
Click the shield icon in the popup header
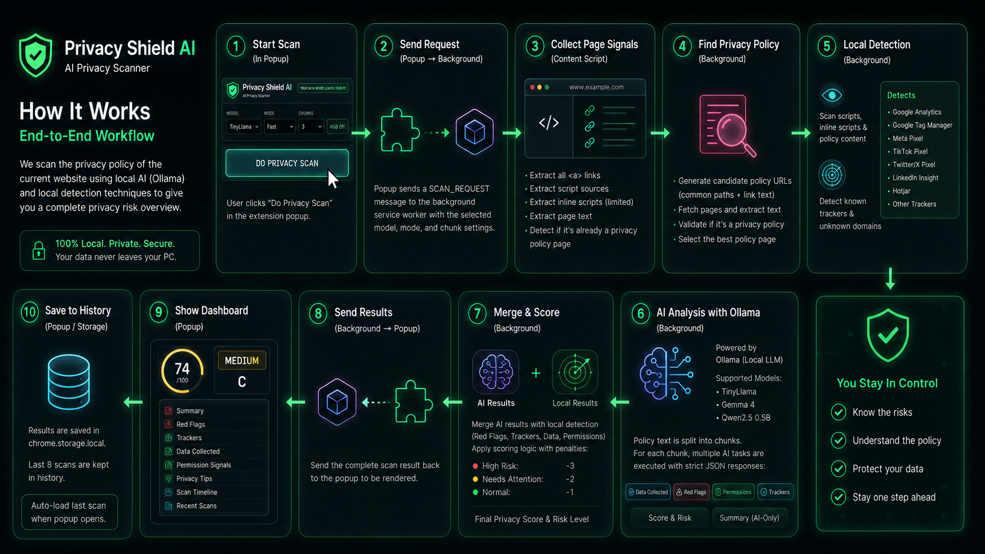(233, 90)
